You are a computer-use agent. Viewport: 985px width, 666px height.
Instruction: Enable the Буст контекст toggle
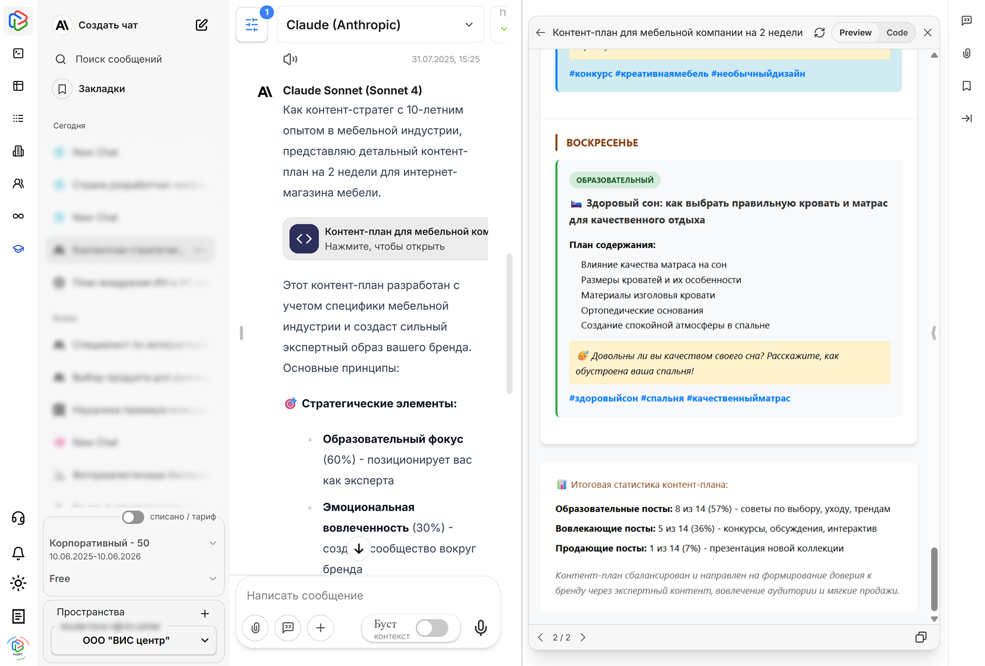tap(432, 628)
